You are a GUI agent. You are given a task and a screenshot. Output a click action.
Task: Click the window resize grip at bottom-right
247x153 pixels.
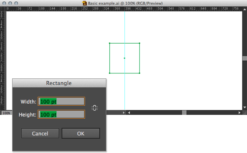244,113
